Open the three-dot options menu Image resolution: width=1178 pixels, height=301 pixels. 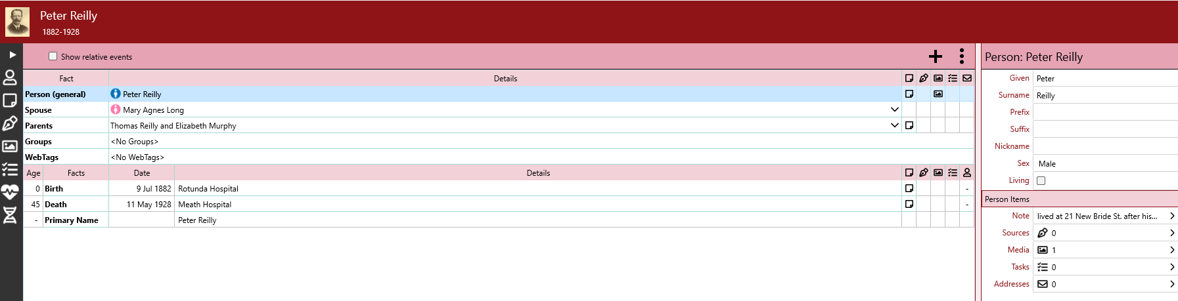[x=962, y=56]
